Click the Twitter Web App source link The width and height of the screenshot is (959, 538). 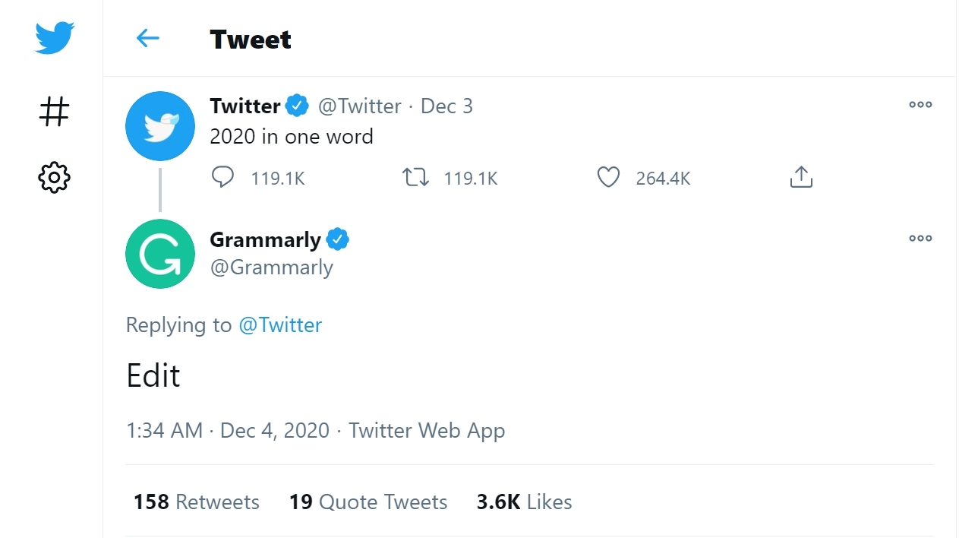point(427,431)
